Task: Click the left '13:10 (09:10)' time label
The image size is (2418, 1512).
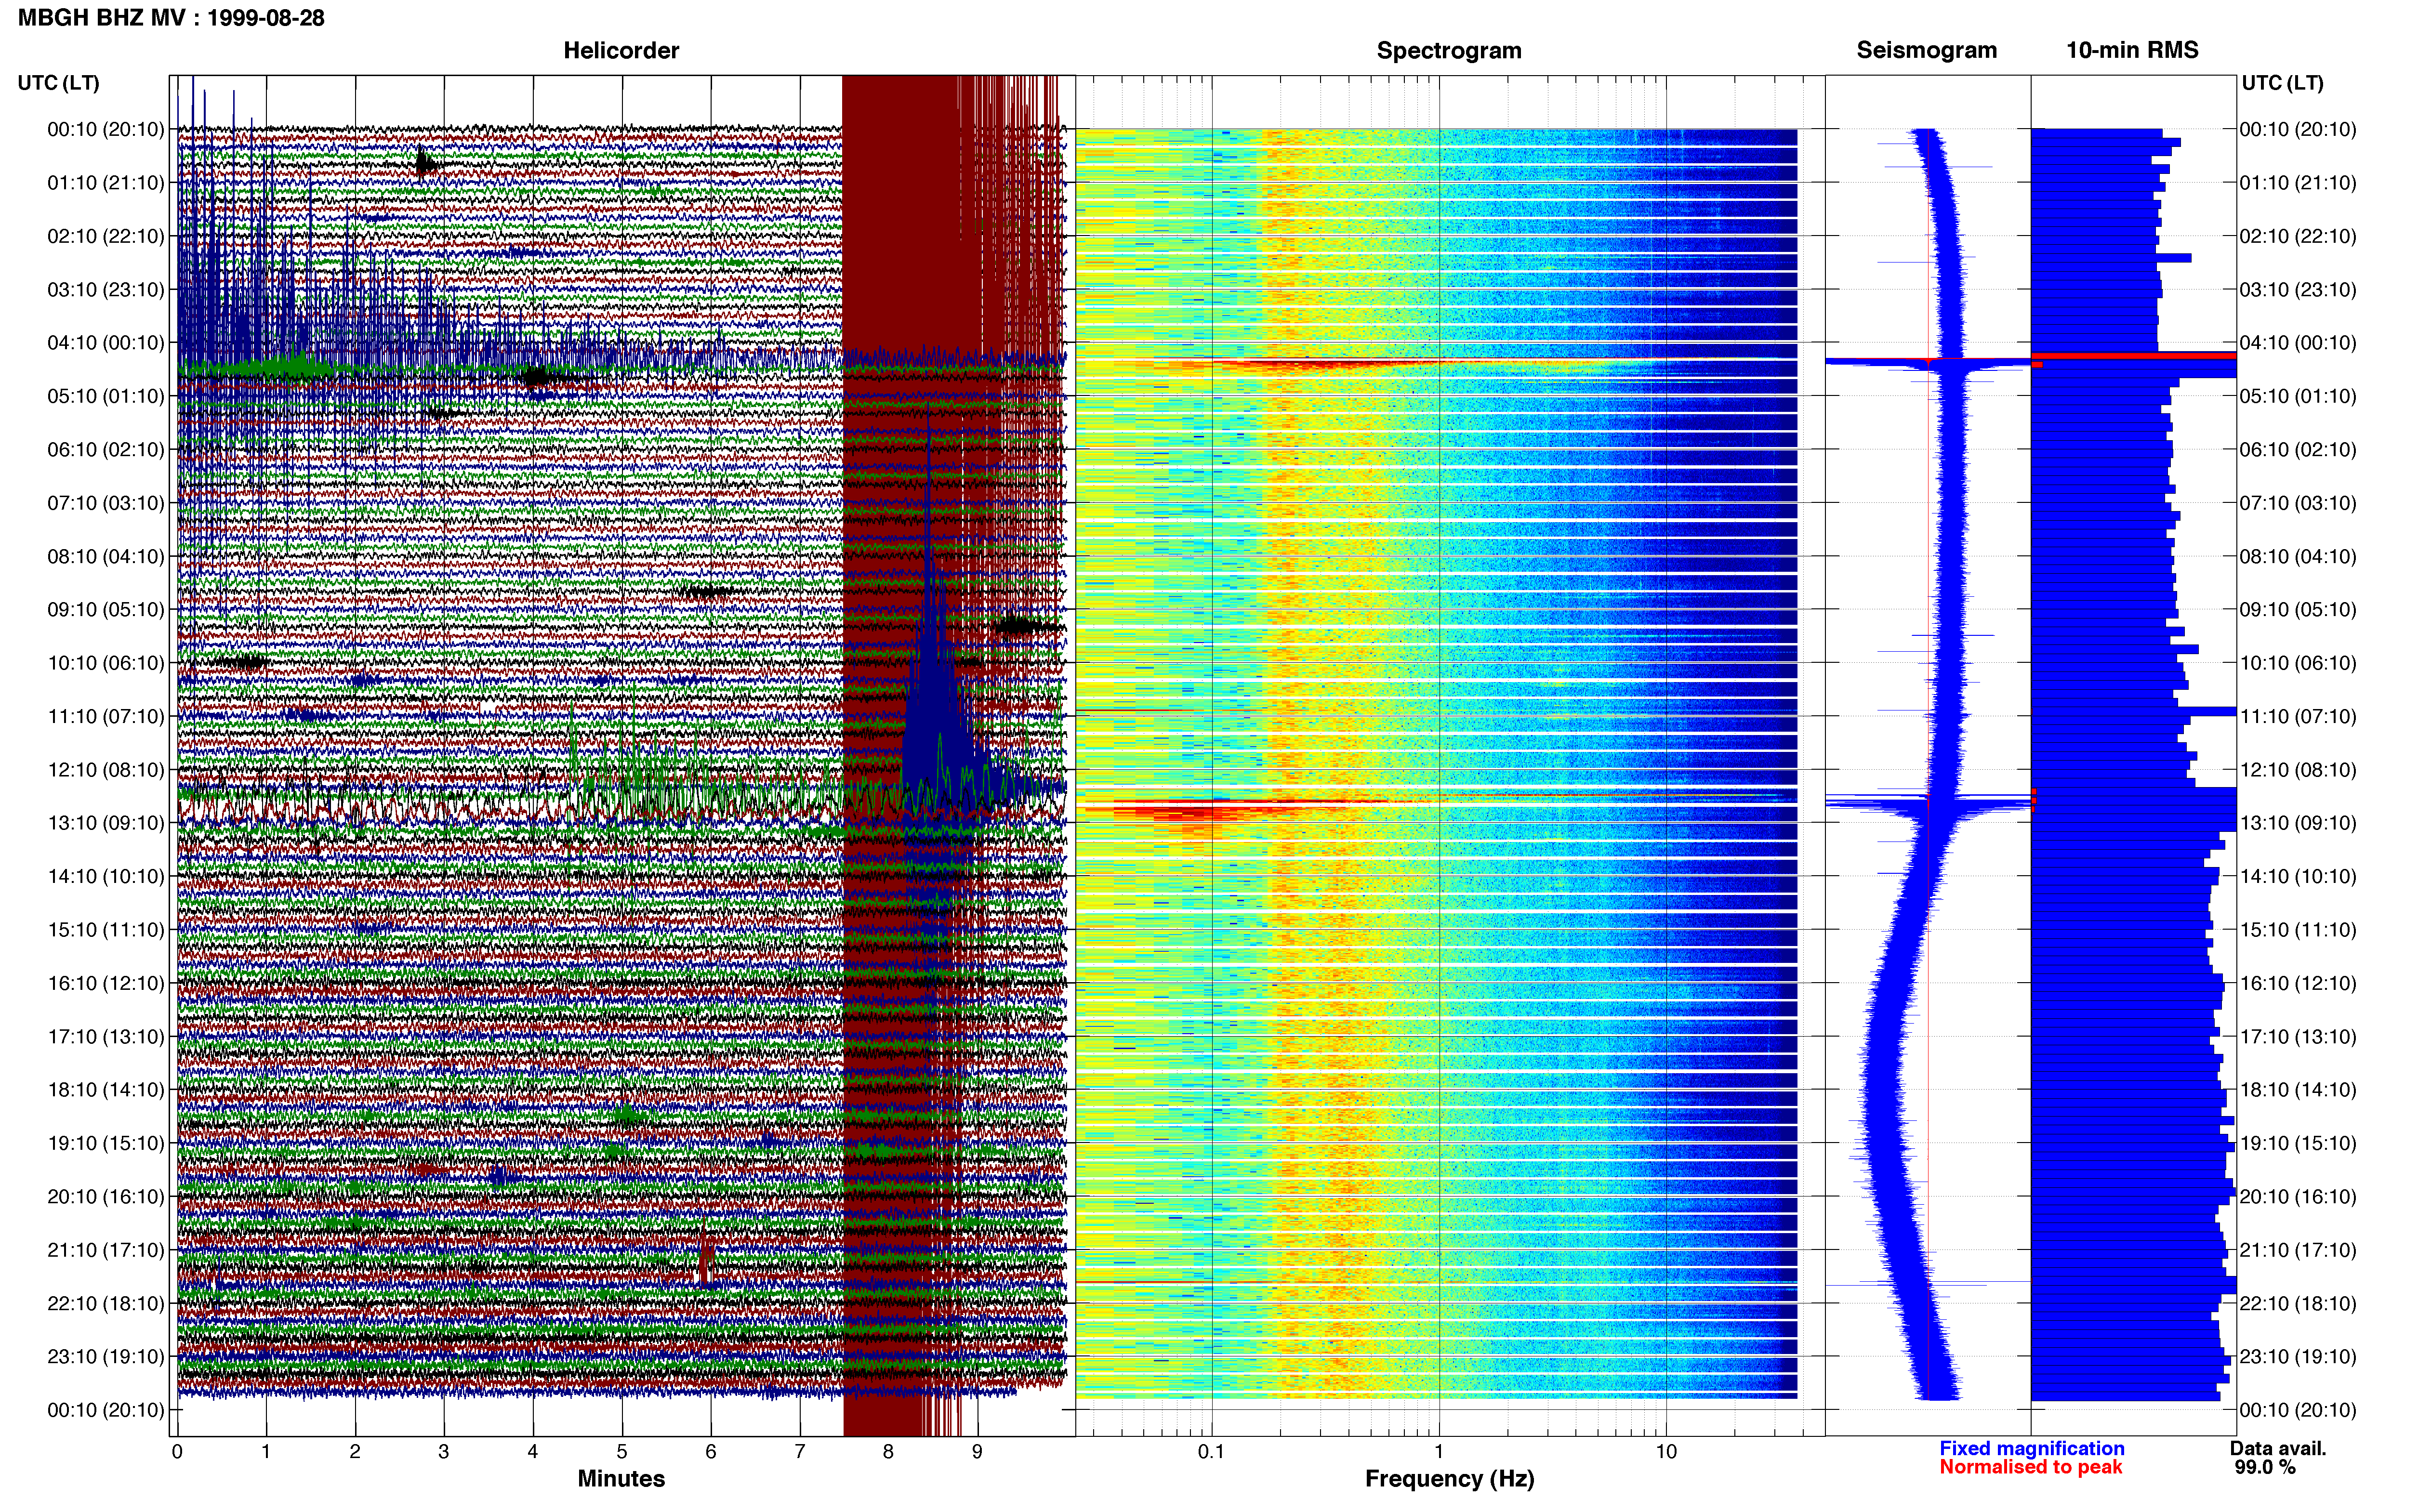Action: [106, 823]
